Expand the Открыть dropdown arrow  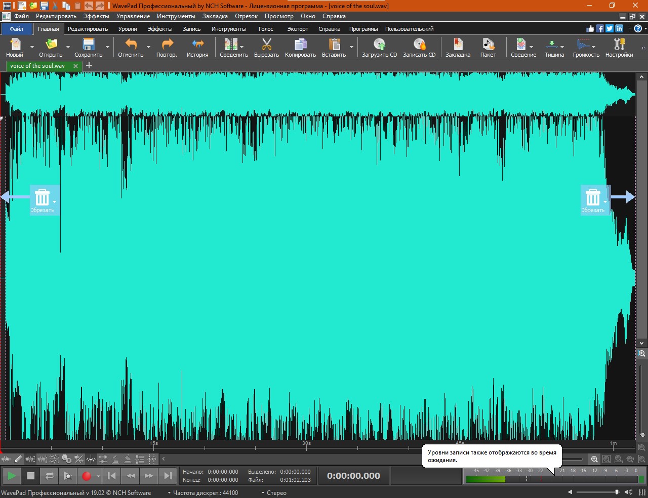(68, 47)
